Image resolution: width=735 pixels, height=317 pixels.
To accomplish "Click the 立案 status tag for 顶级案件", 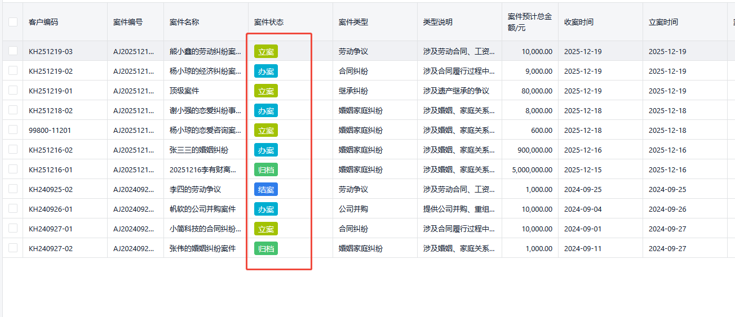I will coord(265,91).
